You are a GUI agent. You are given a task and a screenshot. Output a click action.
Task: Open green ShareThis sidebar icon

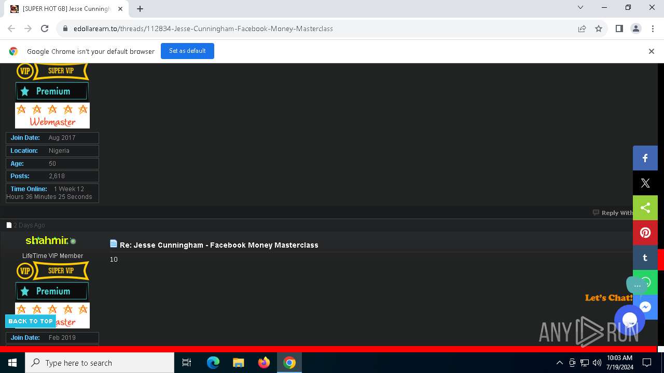click(x=645, y=208)
